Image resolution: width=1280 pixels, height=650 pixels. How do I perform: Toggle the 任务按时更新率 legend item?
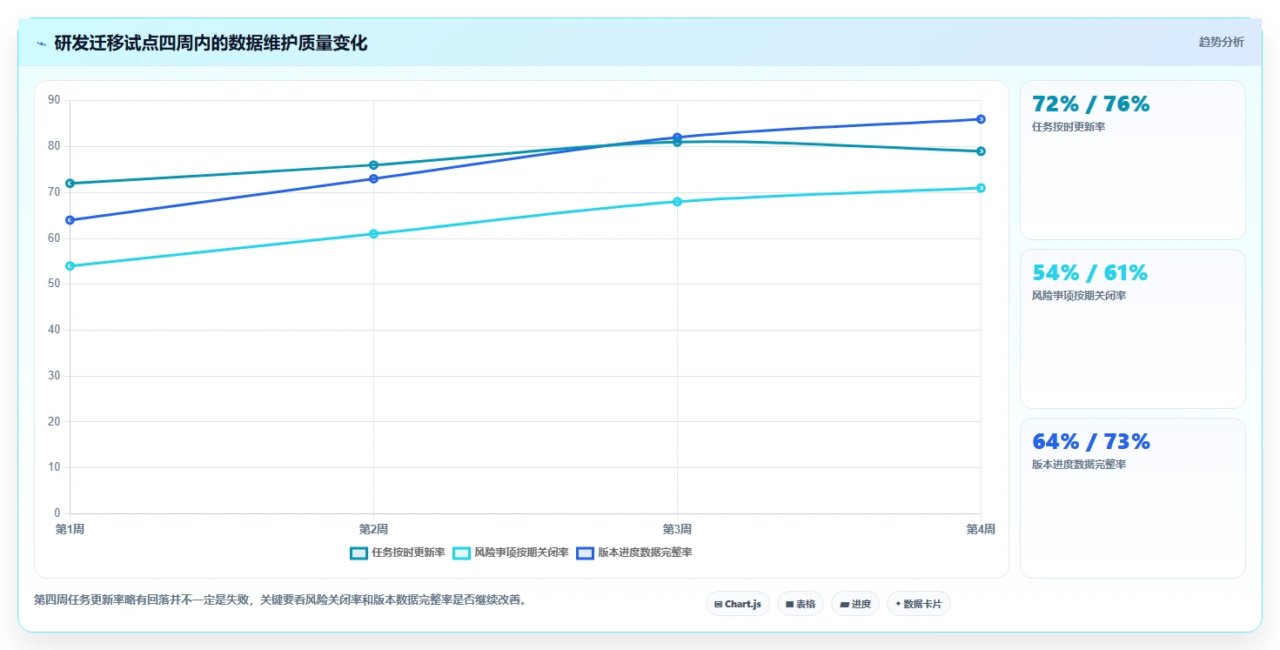pyautogui.click(x=398, y=553)
